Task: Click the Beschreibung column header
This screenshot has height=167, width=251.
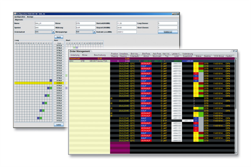Action: coord(100,55)
